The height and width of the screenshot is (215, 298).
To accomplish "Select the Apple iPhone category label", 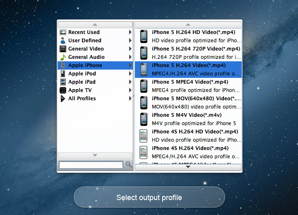I will (x=85, y=65).
